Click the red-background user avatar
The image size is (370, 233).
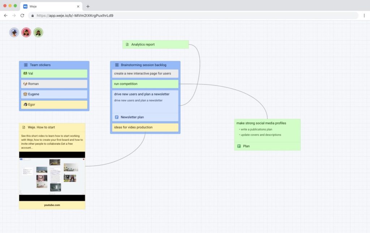26,33
